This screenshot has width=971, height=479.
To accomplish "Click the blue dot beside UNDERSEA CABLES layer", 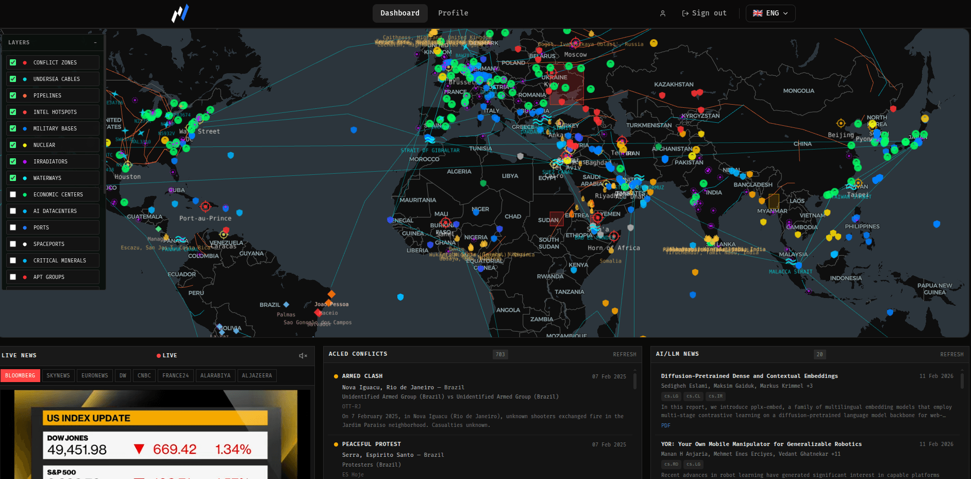I will click(x=24, y=79).
